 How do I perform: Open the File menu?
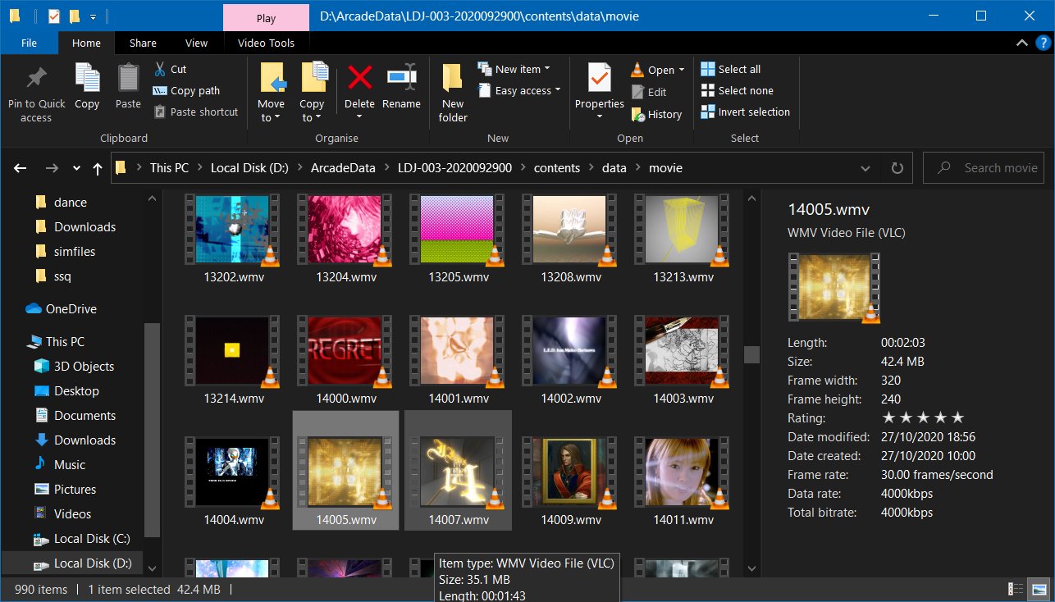(29, 43)
